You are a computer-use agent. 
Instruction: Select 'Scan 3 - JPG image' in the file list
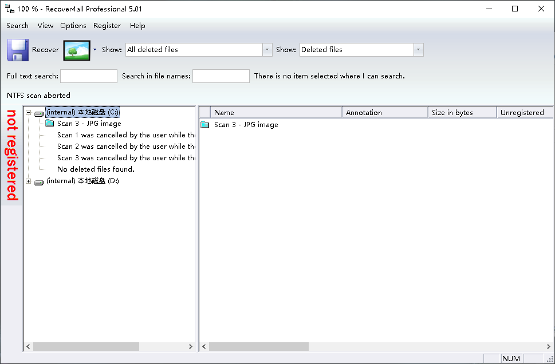(x=246, y=125)
